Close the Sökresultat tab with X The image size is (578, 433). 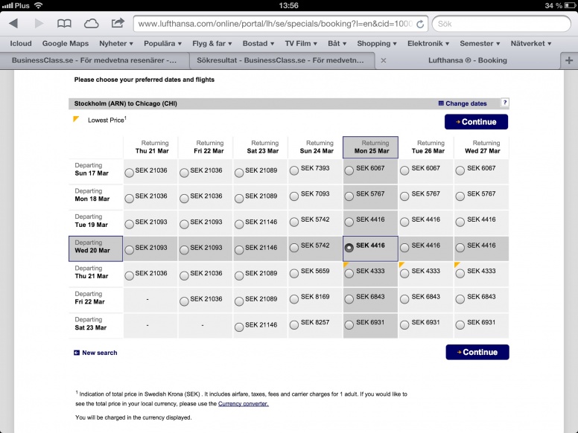pyautogui.click(x=384, y=60)
